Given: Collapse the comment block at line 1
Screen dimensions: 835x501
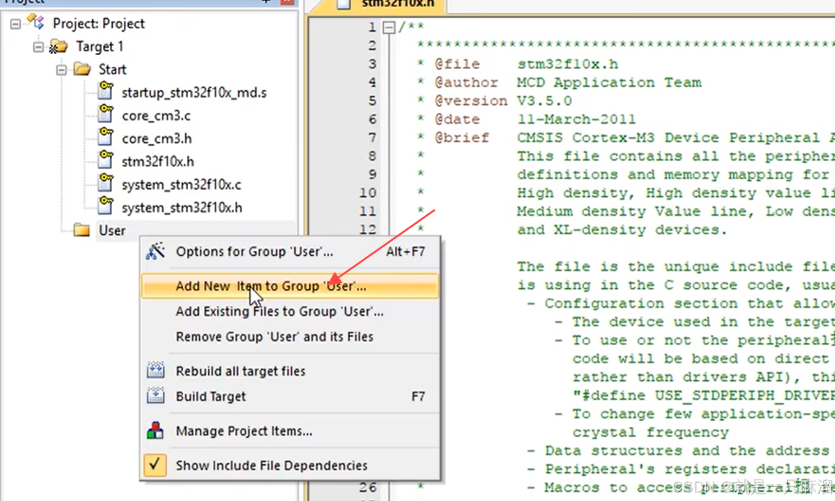Looking at the screenshot, I should coord(389,28).
